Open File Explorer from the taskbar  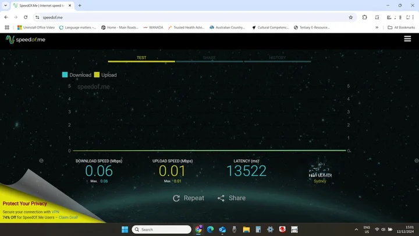246,230
